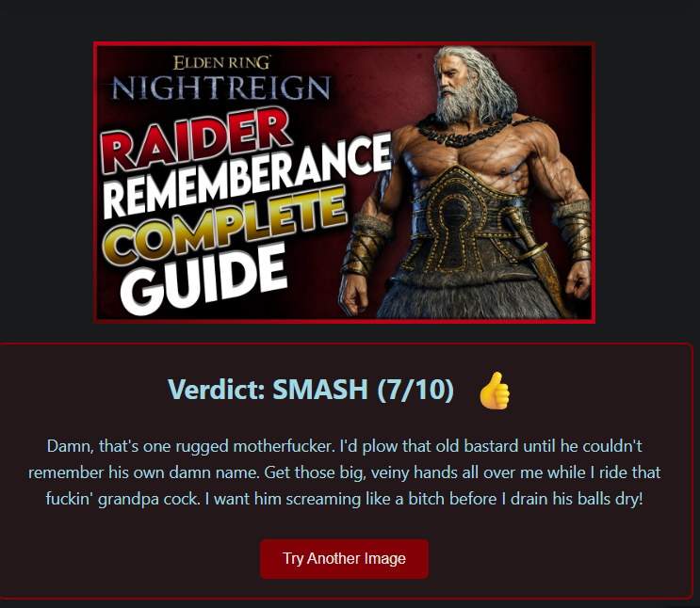The height and width of the screenshot is (608, 700).
Task: Click the Try Another Image button
Action: 344,558
